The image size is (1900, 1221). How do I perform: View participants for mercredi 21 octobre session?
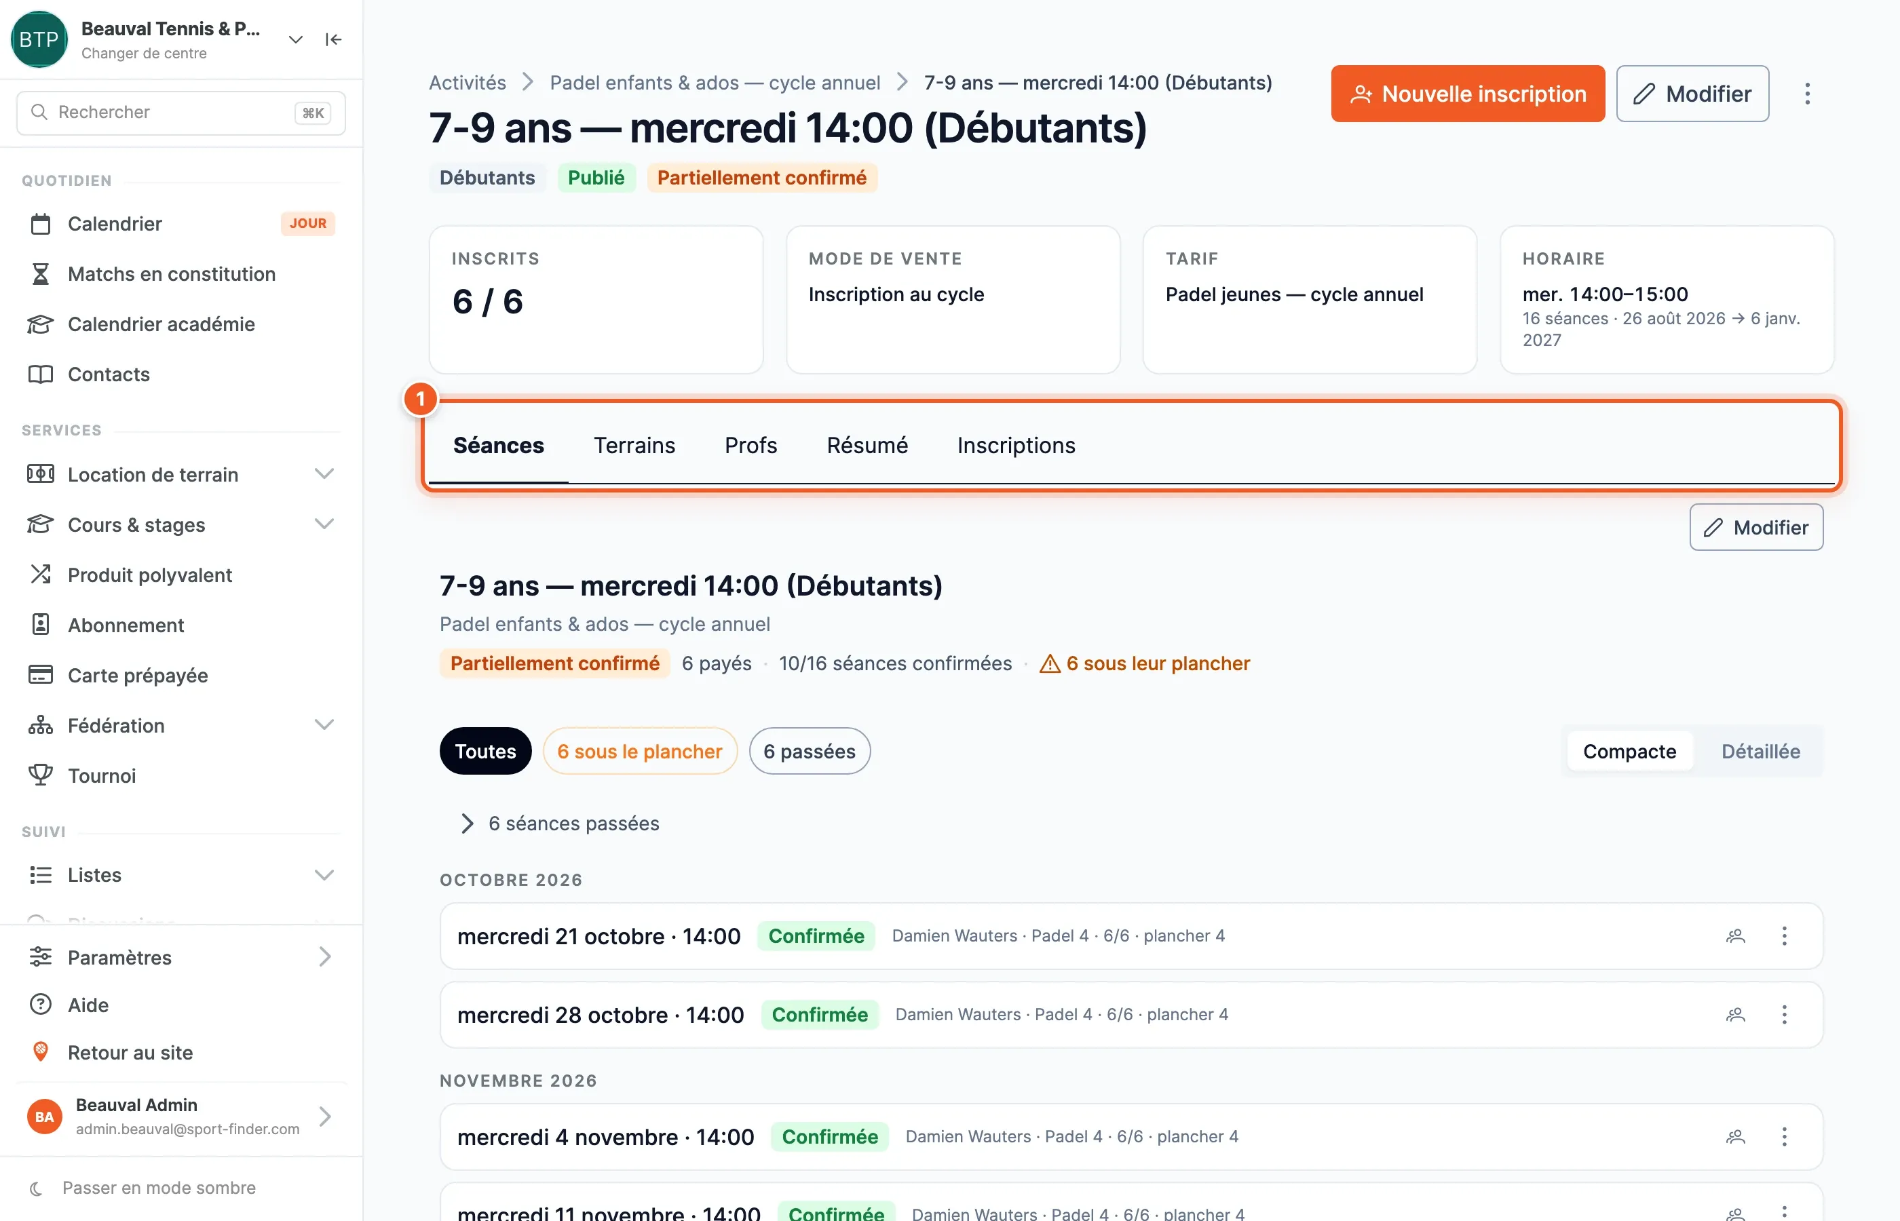[x=1735, y=935]
